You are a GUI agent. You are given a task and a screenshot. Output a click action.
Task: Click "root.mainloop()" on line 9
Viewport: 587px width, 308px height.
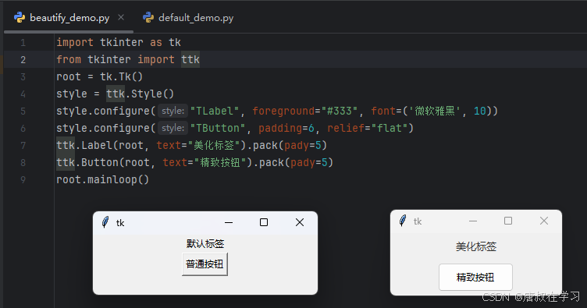[102, 180]
